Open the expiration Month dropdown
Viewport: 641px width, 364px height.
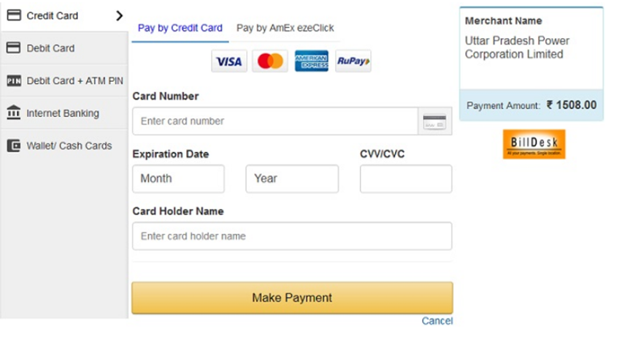pyautogui.click(x=178, y=179)
